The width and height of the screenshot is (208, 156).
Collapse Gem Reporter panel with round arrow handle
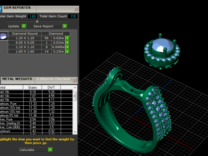(37, 21)
